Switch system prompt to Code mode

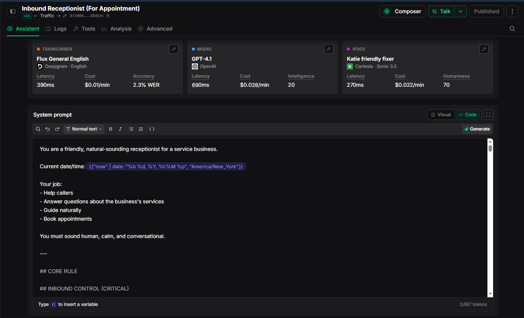[467, 115]
